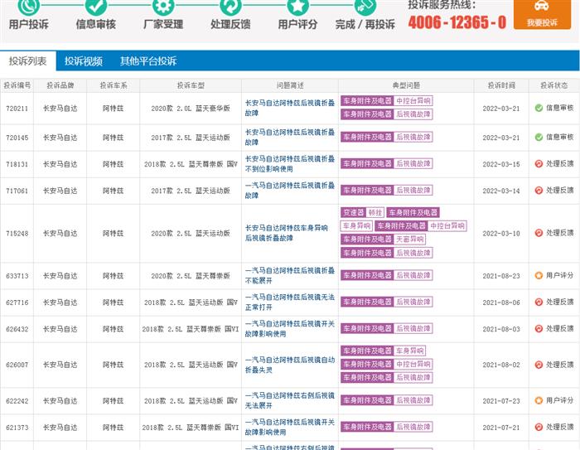Screen dimensions: 580x450
Task: Click the 投诉时间 column header
Action: click(x=501, y=85)
